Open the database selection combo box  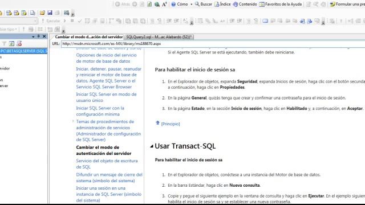[x=19, y=21]
